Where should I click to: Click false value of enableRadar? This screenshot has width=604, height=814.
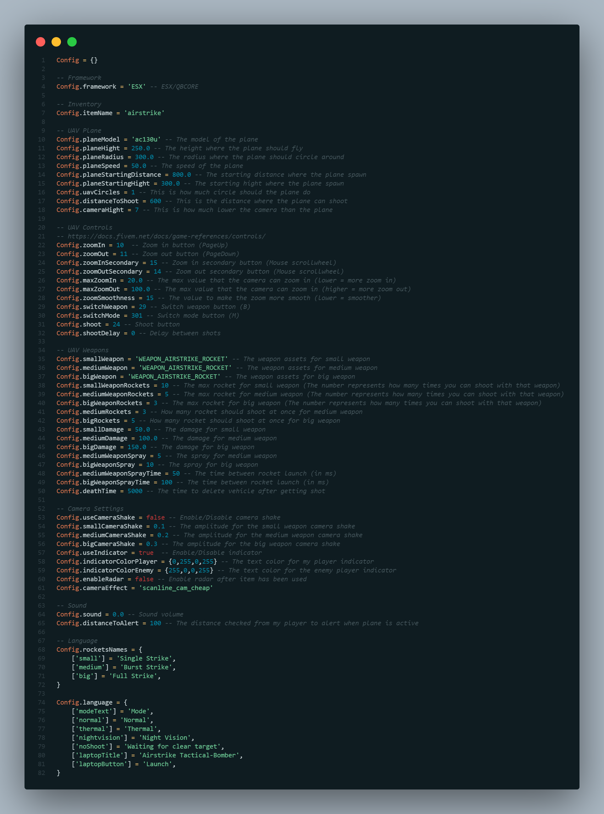[x=144, y=579]
